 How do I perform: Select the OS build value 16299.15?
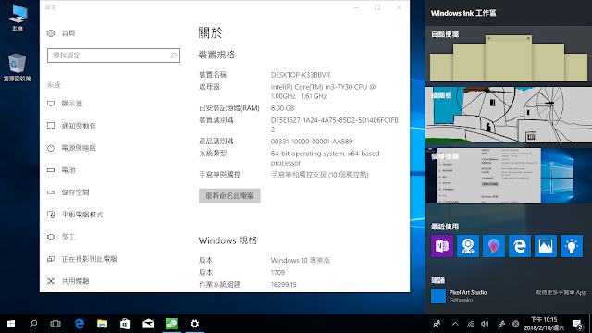pos(284,284)
